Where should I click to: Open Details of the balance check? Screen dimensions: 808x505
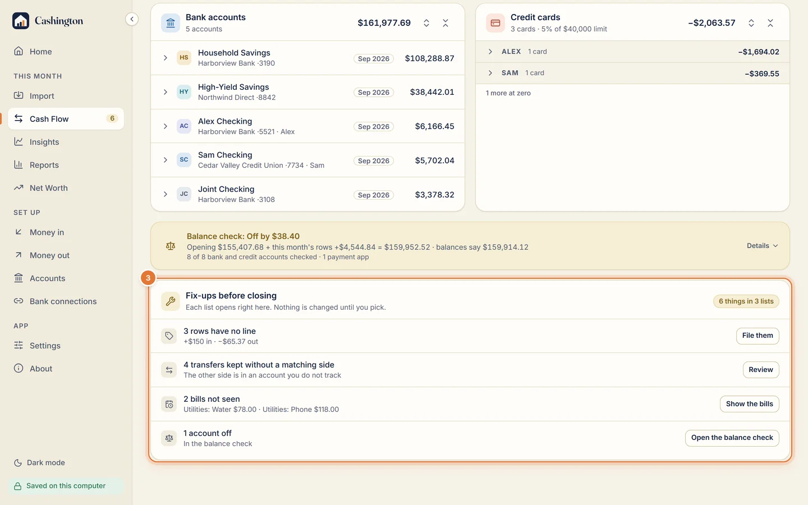click(x=763, y=246)
